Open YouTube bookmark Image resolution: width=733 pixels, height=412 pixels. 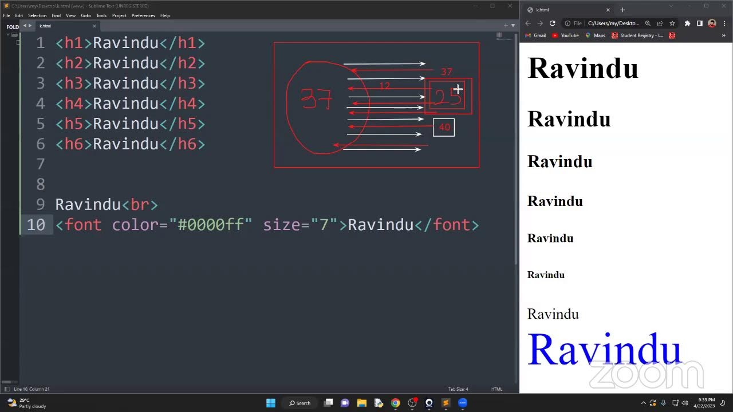click(565, 35)
